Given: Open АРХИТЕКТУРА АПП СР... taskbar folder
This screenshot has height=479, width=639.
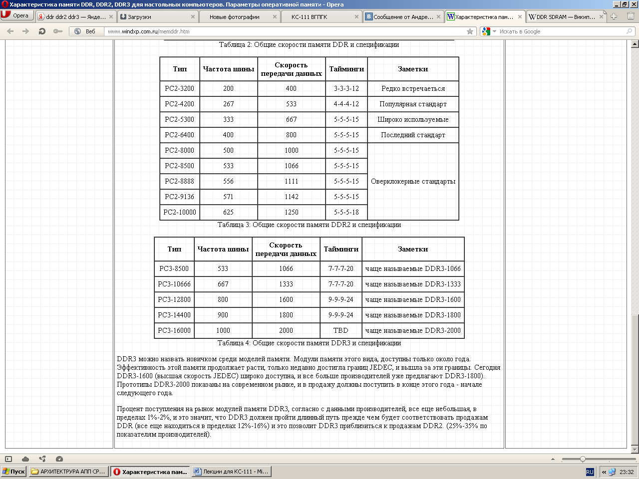Looking at the screenshot, I should 68,472.
